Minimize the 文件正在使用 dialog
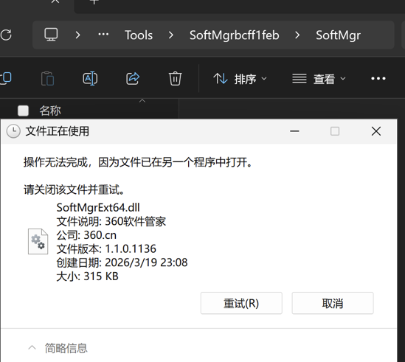This screenshot has width=405, height=362. pyautogui.click(x=294, y=131)
